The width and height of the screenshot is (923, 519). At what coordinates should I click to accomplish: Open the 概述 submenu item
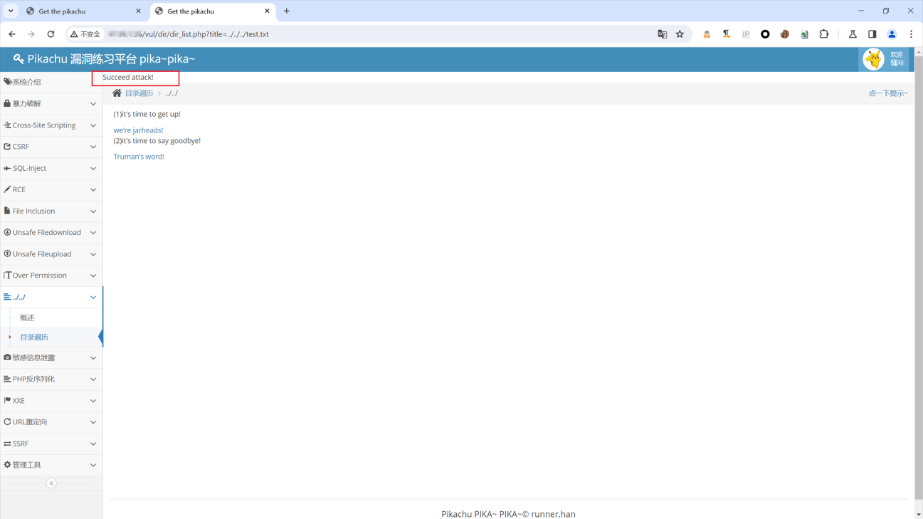[x=27, y=318]
